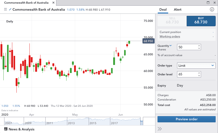Switch to the Deal tab
The height and width of the screenshot is (133, 218).
pos(163,10)
